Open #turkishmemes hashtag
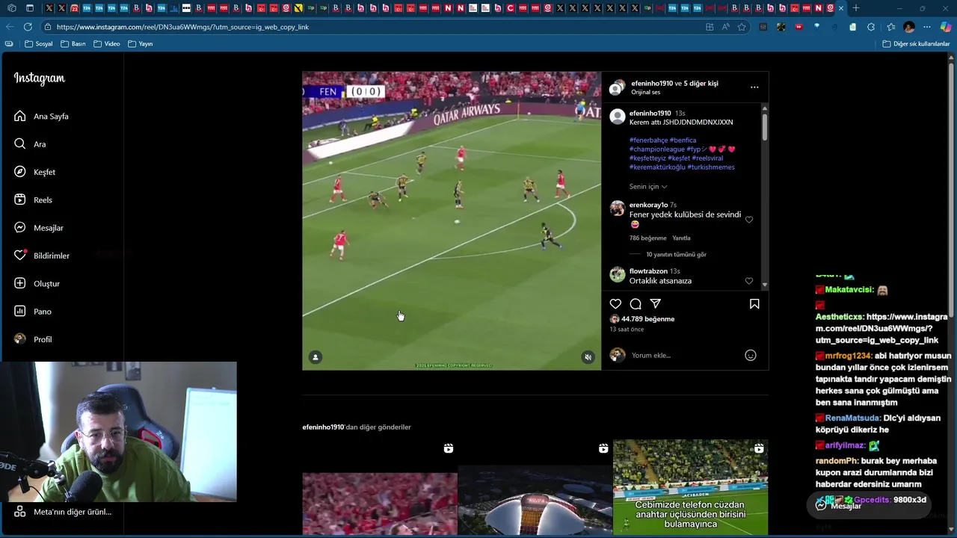Image resolution: width=957 pixels, height=538 pixels. click(711, 167)
